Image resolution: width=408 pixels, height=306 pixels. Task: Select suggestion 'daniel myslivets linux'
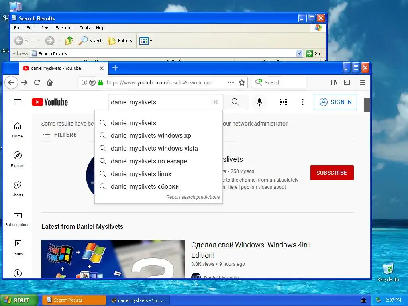159,174
